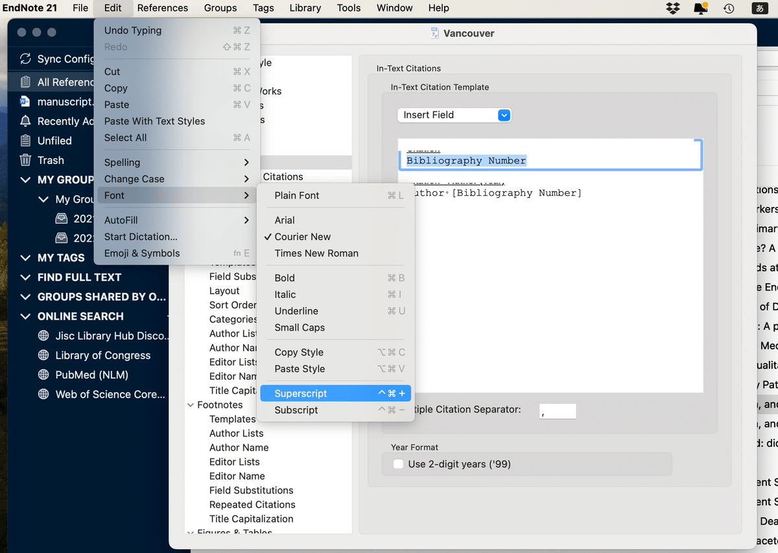
Task: Open Dropbox from the menu bar
Action: 672,8
